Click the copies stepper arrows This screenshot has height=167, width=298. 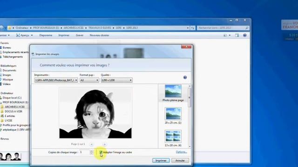[x=92, y=152]
